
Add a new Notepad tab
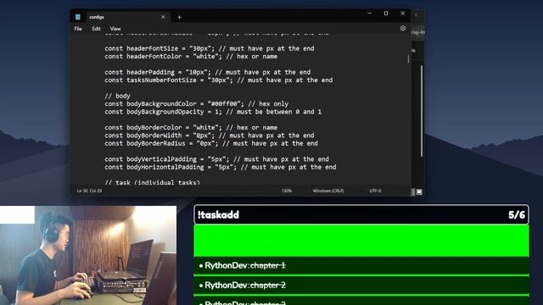tap(179, 17)
